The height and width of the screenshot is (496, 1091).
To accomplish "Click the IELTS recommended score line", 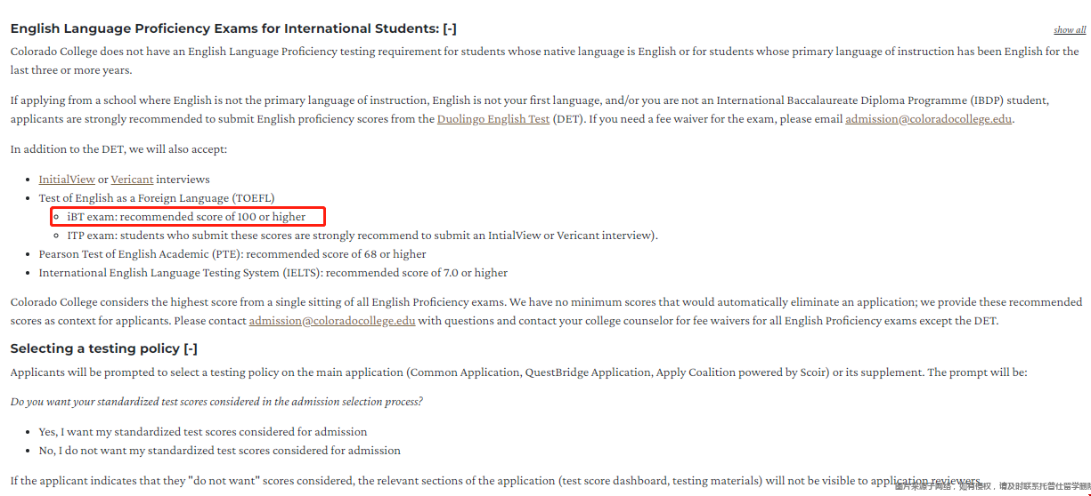I will [x=273, y=273].
